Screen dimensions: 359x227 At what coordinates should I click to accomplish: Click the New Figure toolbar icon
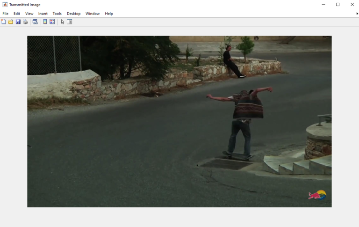(x=3, y=22)
